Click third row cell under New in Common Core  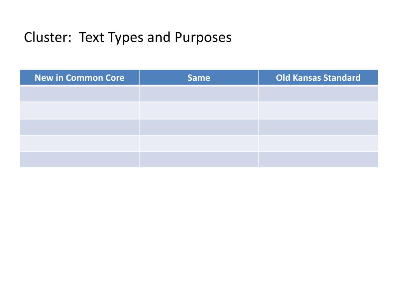80,127
